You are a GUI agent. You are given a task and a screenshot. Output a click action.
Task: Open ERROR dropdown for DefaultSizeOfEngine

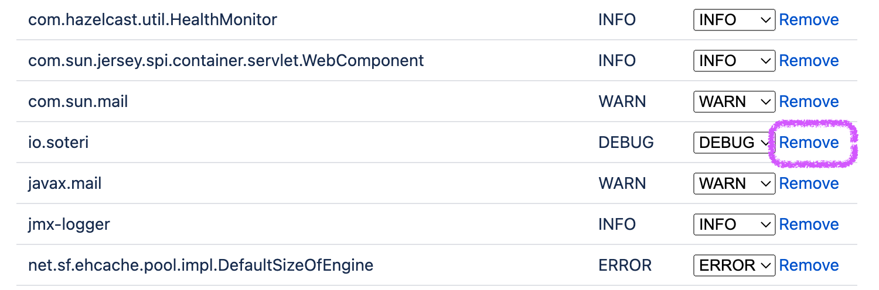coord(734,265)
